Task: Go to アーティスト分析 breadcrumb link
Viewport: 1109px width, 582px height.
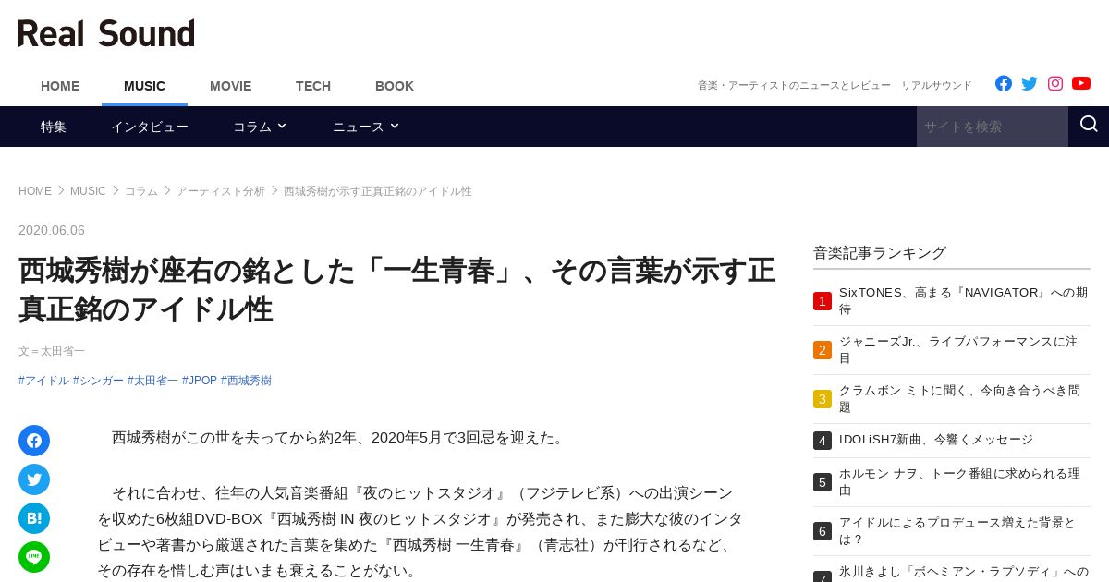Action: (x=221, y=191)
